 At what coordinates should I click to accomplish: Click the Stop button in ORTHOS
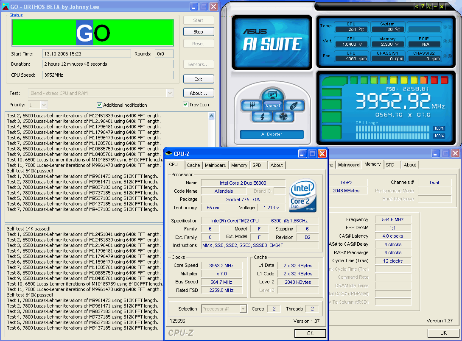(x=198, y=32)
